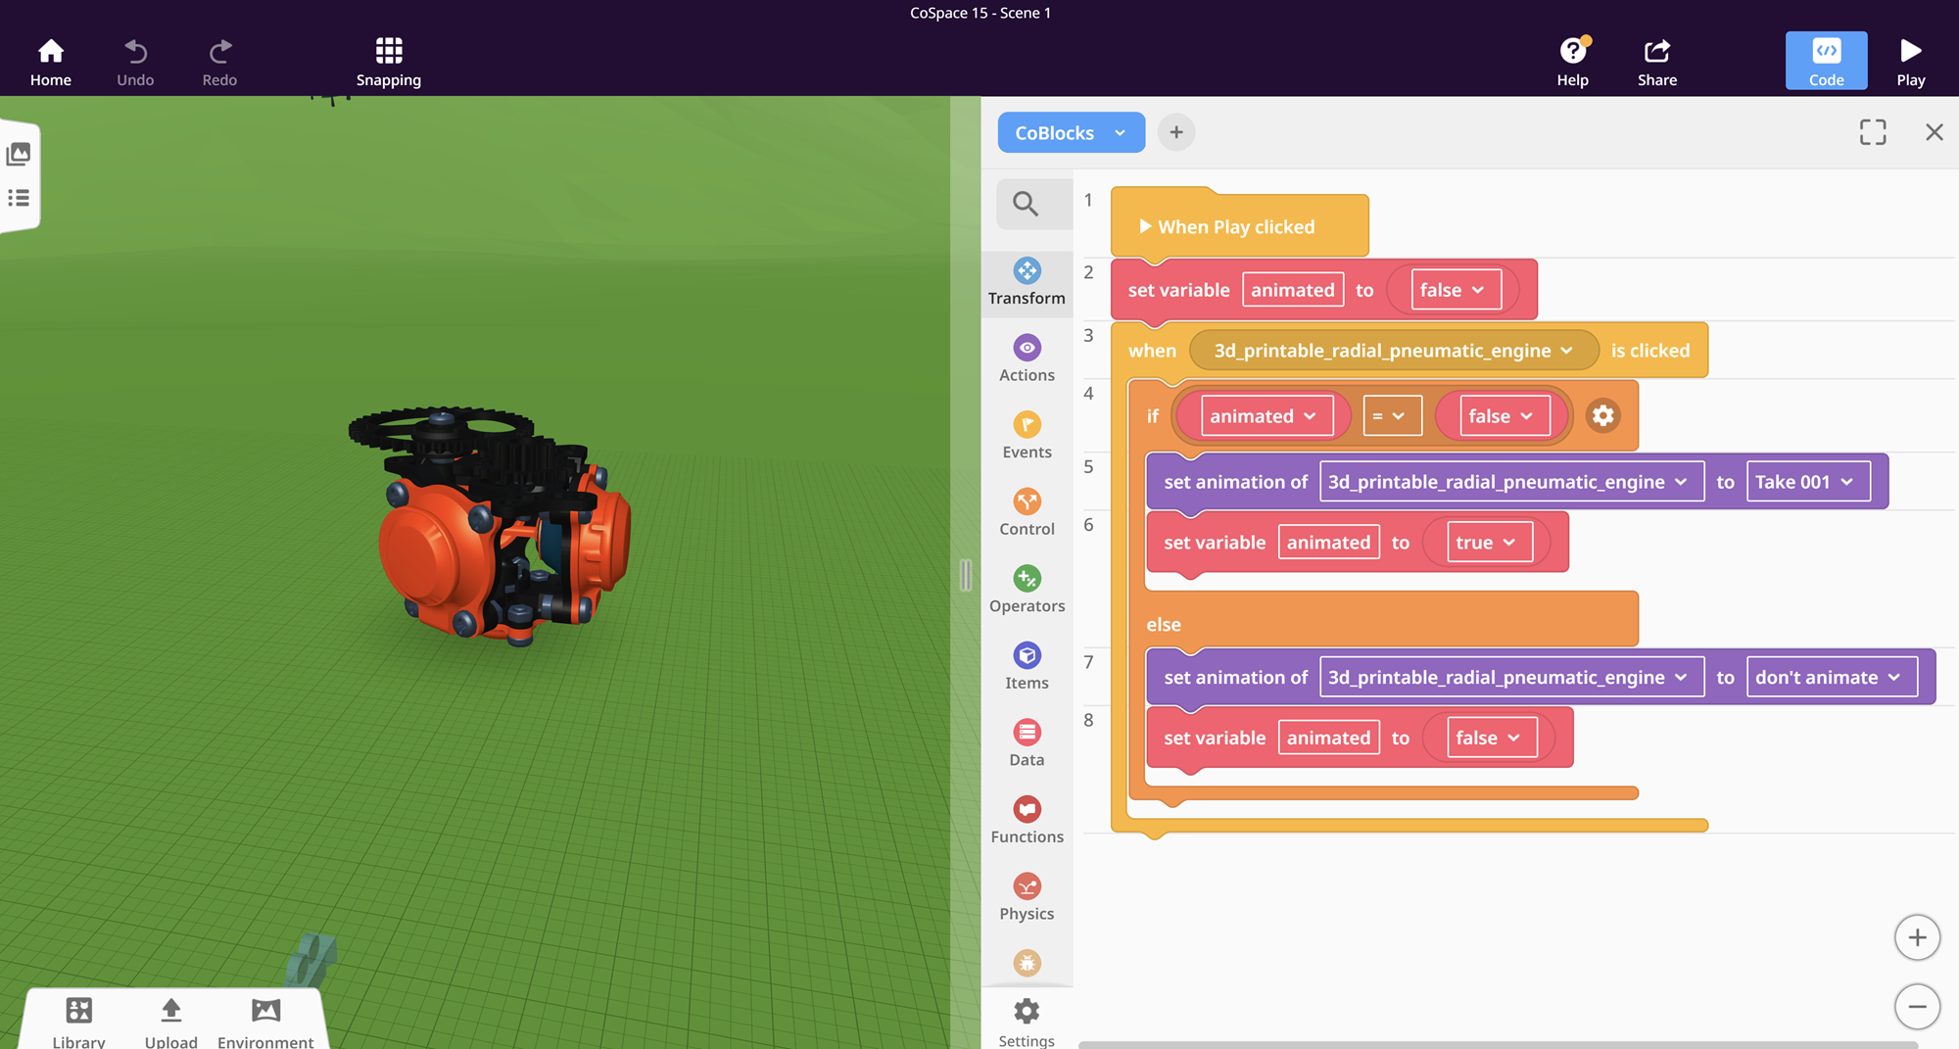Start the scene with Play
Screen dimensions: 1959x1049
click(x=1910, y=62)
